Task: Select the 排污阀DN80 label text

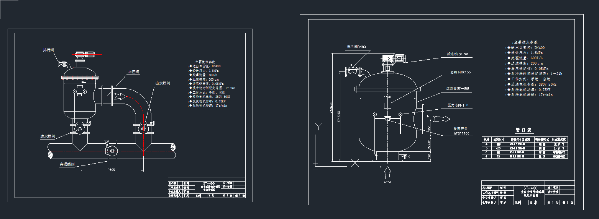Action: tap(356, 47)
